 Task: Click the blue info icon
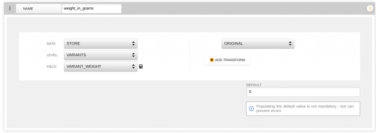click(x=251, y=109)
